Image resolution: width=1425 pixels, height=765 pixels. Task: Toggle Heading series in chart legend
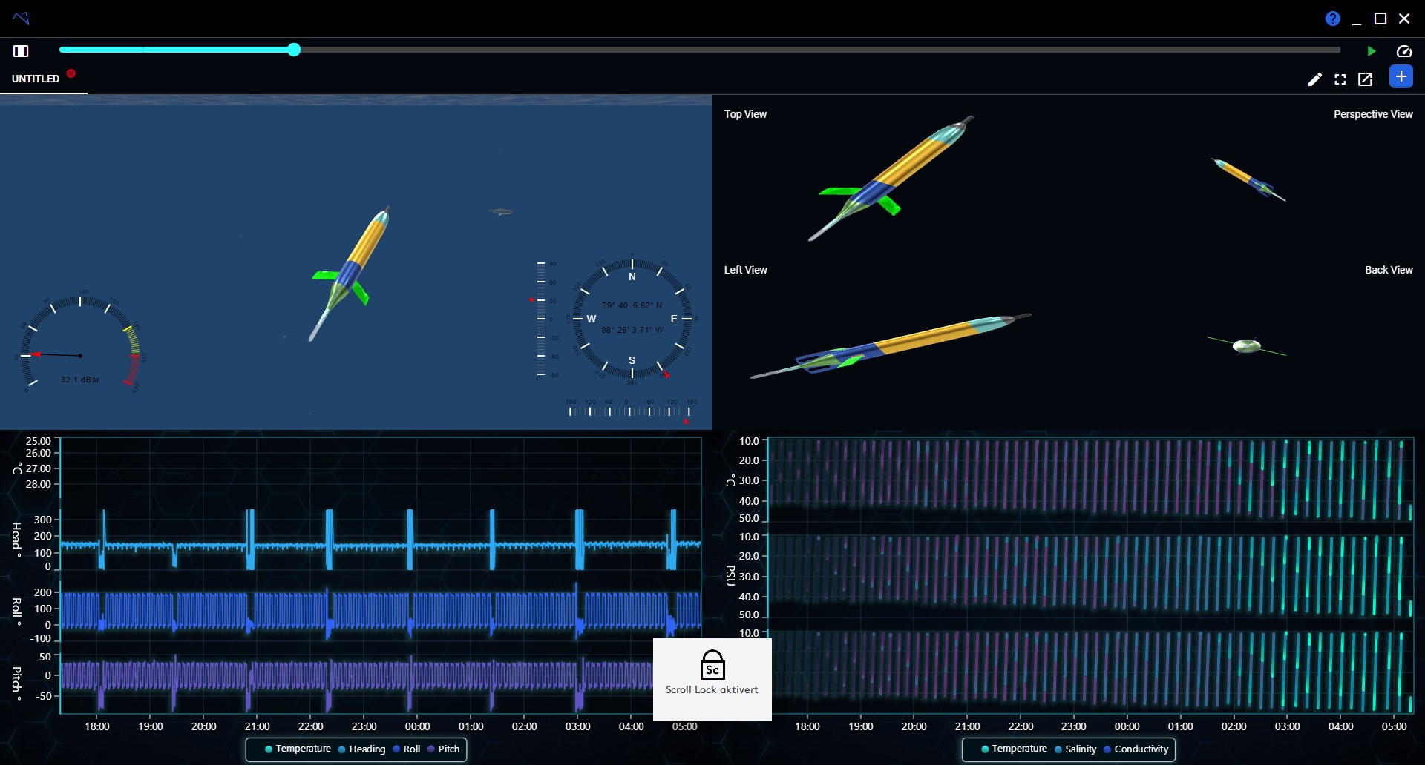362,749
